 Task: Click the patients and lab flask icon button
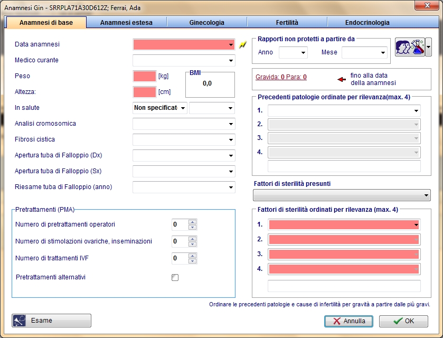410,47
